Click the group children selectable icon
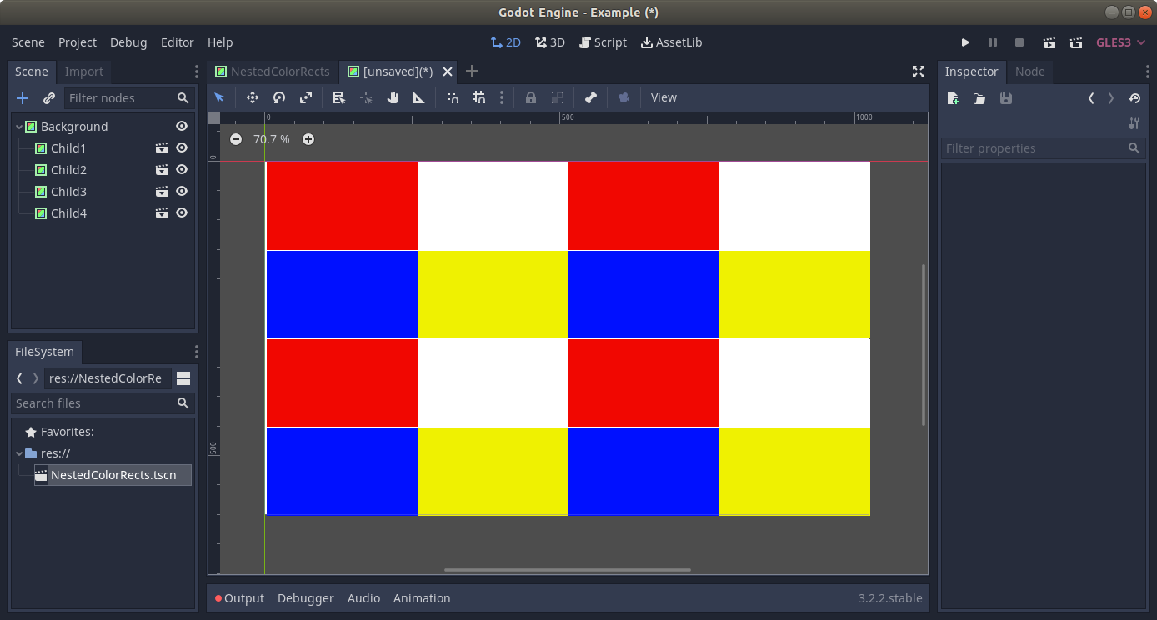 point(557,97)
